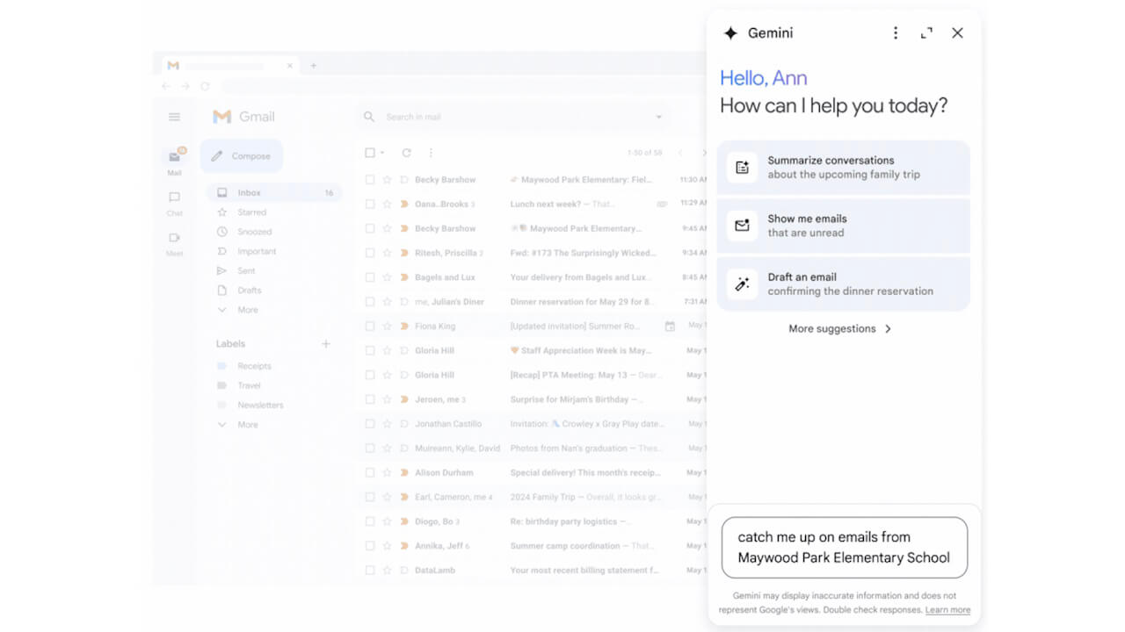Click the Gemini prompt input field

[843, 547]
